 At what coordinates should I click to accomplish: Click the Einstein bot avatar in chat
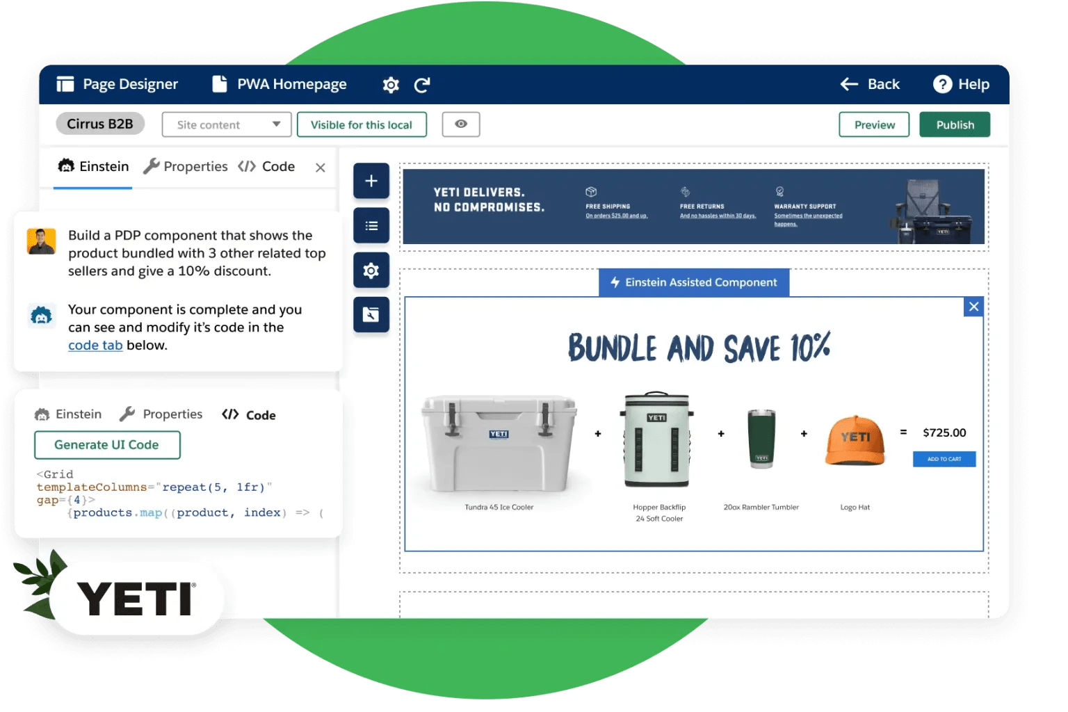coord(41,316)
